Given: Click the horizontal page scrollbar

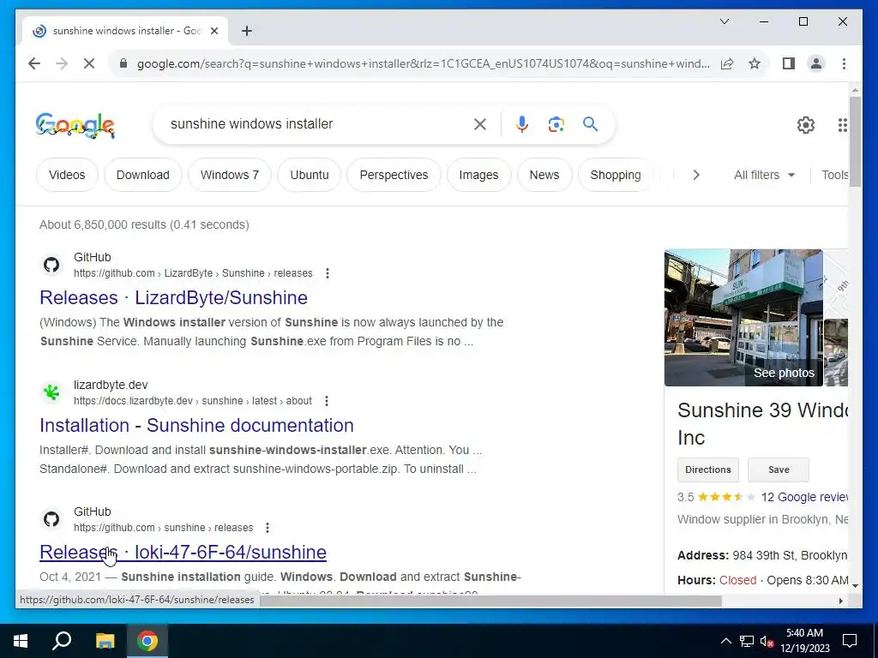Looking at the screenshot, I should 490,601.
